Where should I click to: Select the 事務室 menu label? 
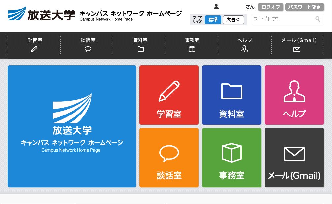coord(192,40)
